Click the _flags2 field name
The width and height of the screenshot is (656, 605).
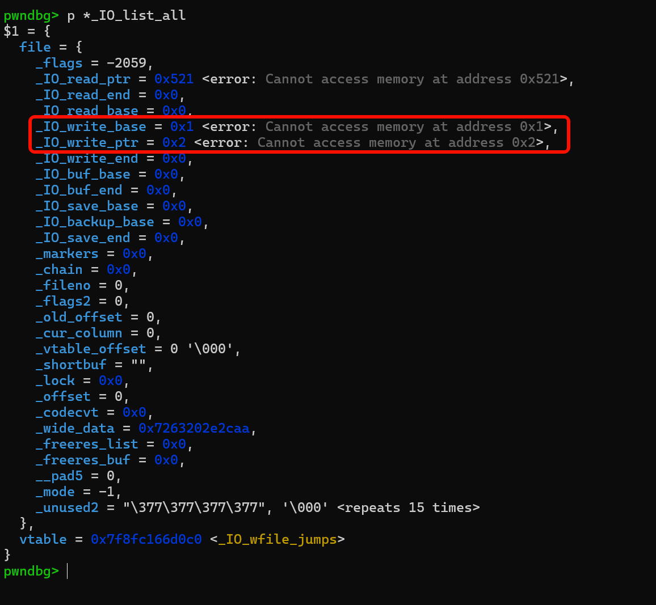(x=63, y=302)
